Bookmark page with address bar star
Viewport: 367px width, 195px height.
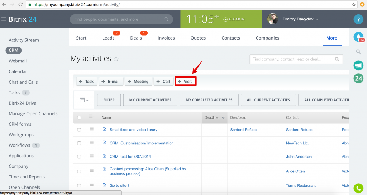(x=354, y=4)
